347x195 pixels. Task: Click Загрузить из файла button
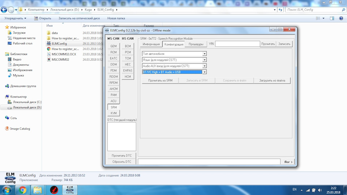(x=272, y=81)
